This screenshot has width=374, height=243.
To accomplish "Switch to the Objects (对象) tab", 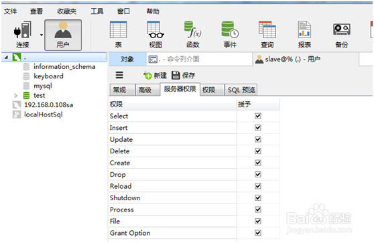I will pos(127,59).
